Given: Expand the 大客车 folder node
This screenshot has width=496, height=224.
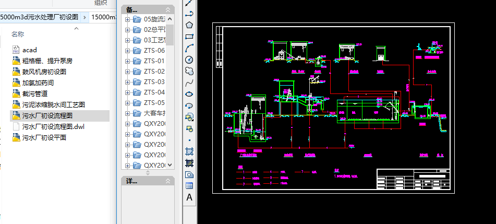Looking at the screenshot, I should (x=128, y=113).
